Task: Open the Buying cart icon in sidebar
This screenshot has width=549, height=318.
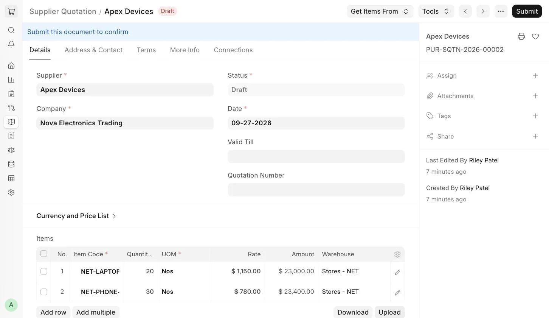Action: click(11, 11)
